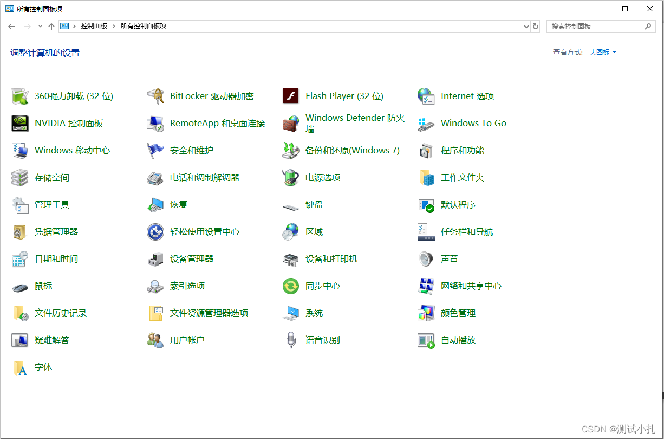Image resolution: width=664 pixels, height=439 pixels.
Task: Click the search magnifier icon
Action: coord(648,26)
